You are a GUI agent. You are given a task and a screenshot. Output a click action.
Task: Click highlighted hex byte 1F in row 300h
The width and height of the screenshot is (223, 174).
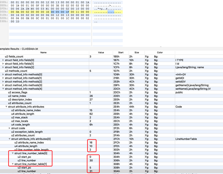67,12
